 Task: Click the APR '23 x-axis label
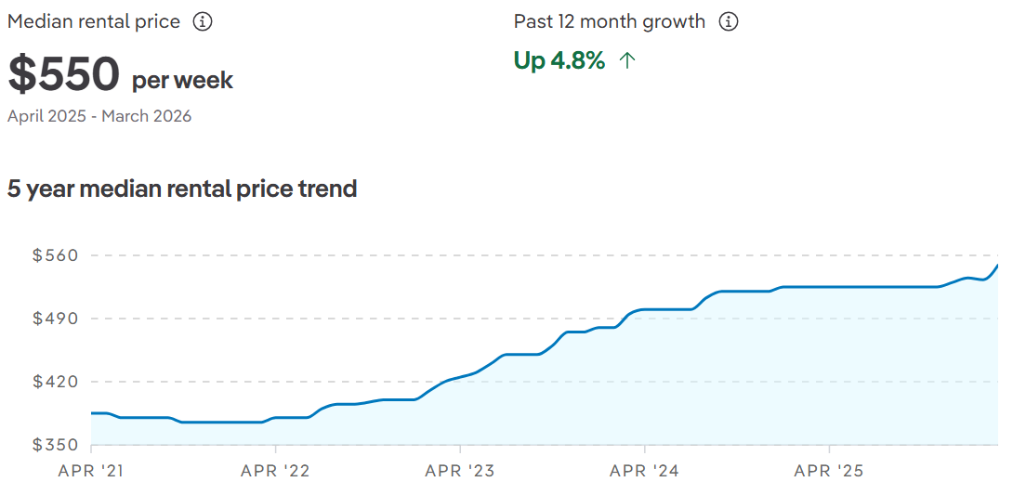(460, 471)
